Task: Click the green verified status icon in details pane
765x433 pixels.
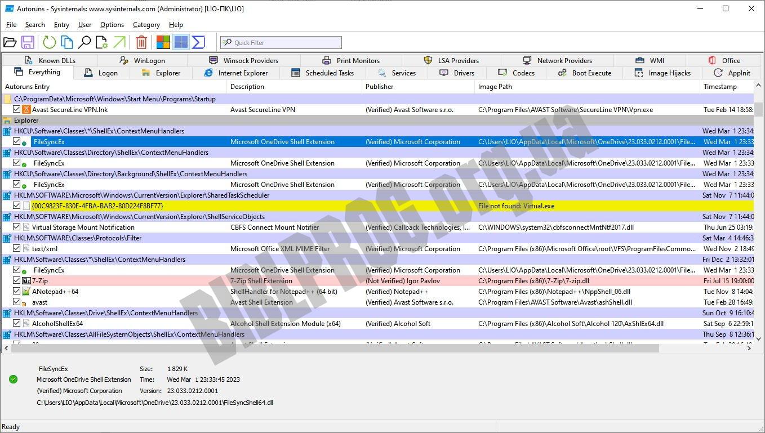Action: (13, 380)
